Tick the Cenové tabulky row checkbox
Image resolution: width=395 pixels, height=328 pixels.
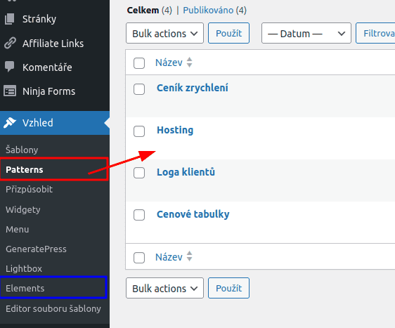[139, 215]
